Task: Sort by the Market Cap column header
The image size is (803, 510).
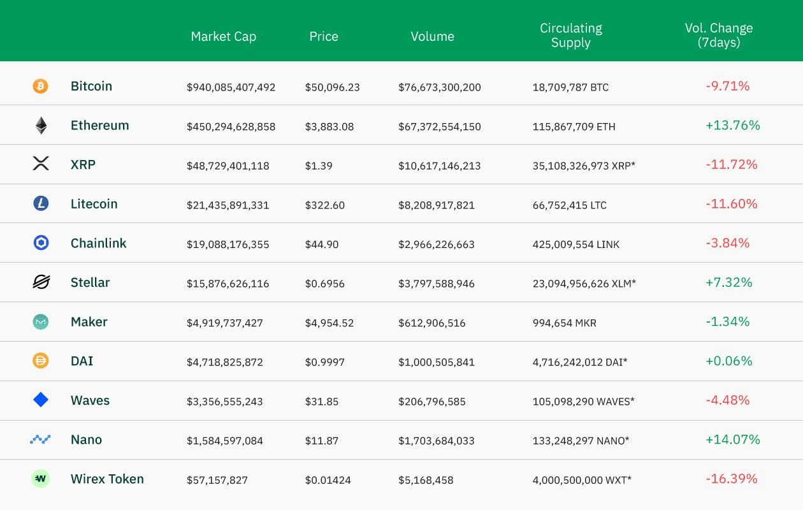Action: 224,36
